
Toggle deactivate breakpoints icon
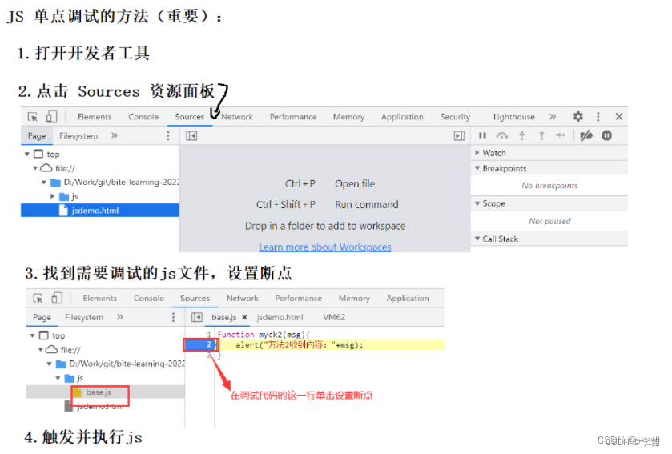coord(585,136)
